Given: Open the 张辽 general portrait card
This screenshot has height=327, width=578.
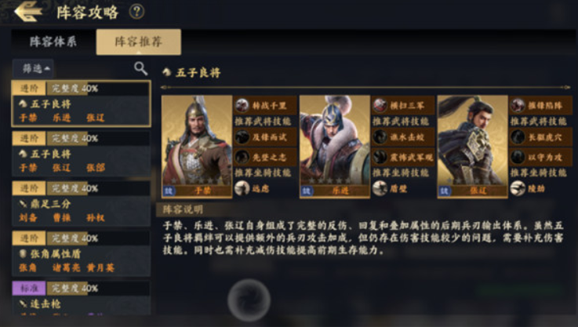Looking at the screenshot, I should [x=473, y=147].
